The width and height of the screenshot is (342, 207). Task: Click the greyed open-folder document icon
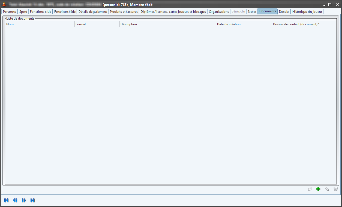click(310, 189)
